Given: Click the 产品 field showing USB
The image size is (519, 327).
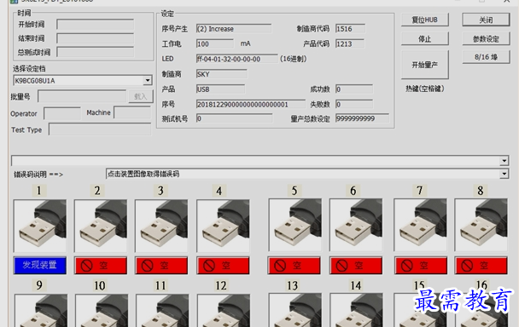Looking at the screenshot, I should click(x=221, y=89).
